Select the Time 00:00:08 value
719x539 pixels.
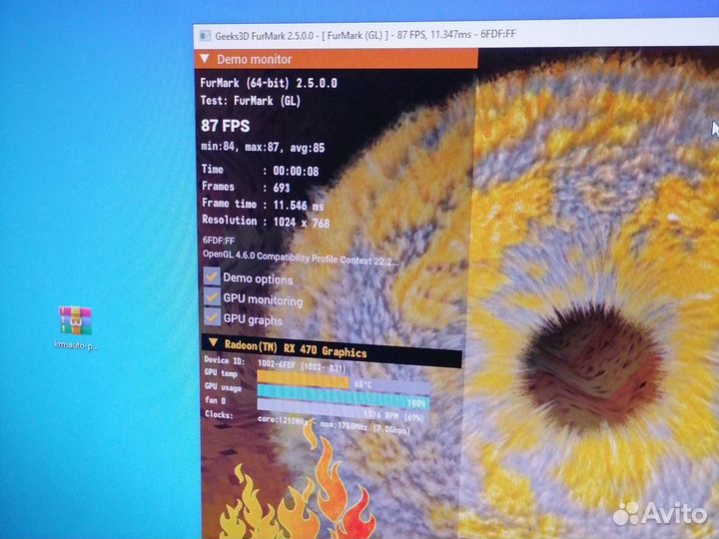tap(296, 171)
